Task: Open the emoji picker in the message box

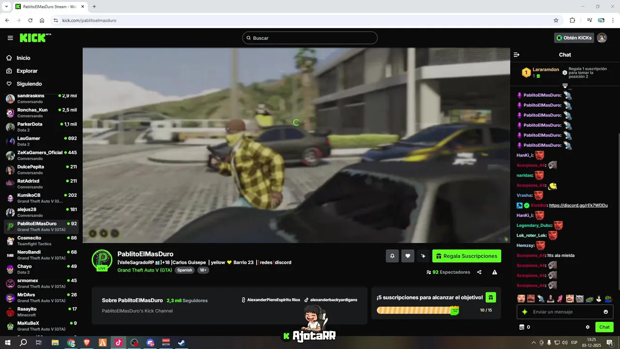Action: coord(605,312)
